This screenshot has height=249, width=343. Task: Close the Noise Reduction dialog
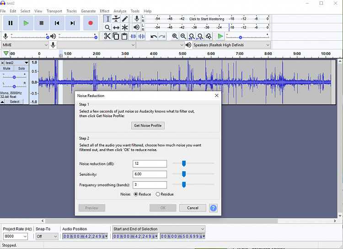(x=217, y=96)
